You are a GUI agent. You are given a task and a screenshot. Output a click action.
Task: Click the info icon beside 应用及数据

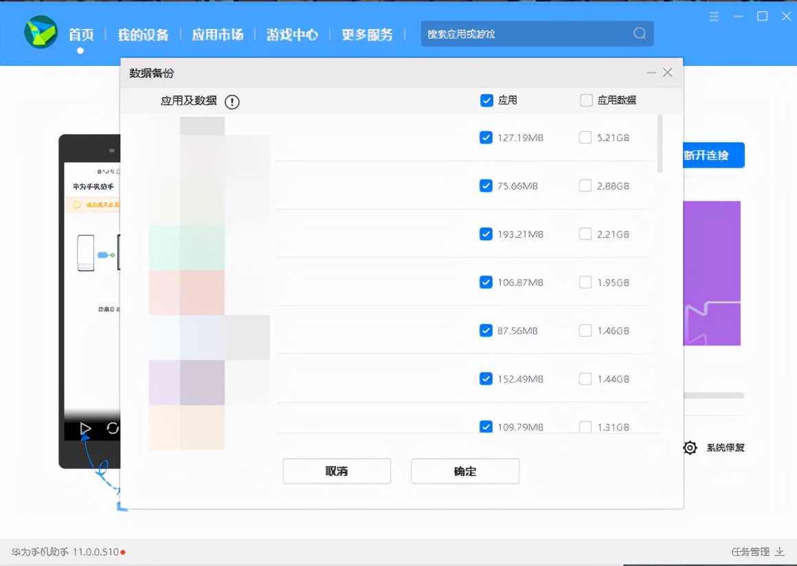click(232, 102)
